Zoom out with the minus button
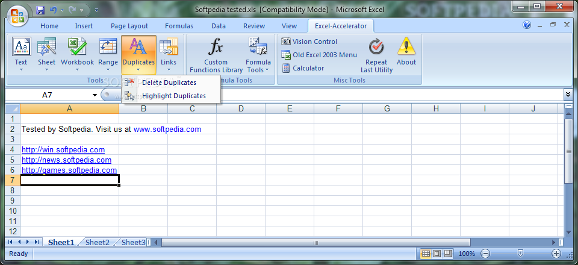Screen dimensions: 578x265 [485, 254]
